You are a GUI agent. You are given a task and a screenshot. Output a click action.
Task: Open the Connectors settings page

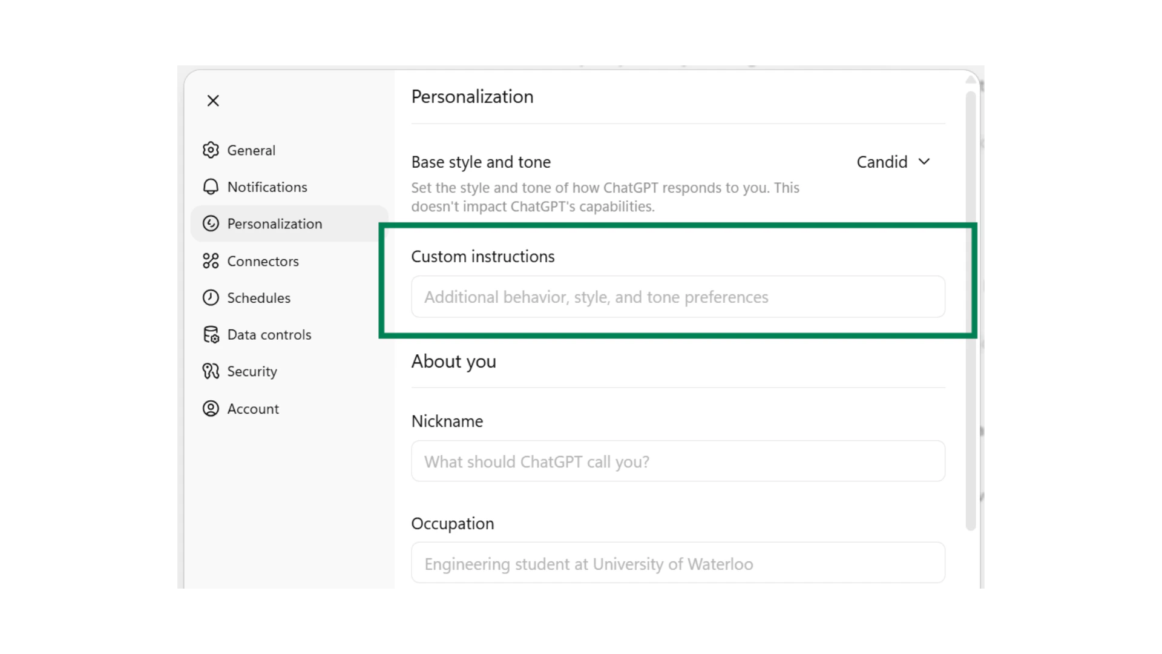[263, 261]
